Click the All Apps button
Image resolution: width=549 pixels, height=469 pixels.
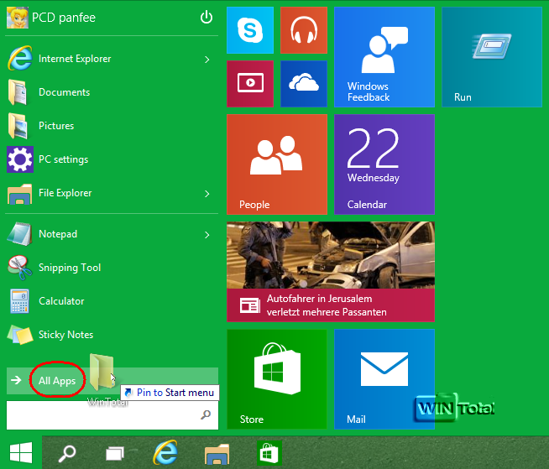coord(56,381)
